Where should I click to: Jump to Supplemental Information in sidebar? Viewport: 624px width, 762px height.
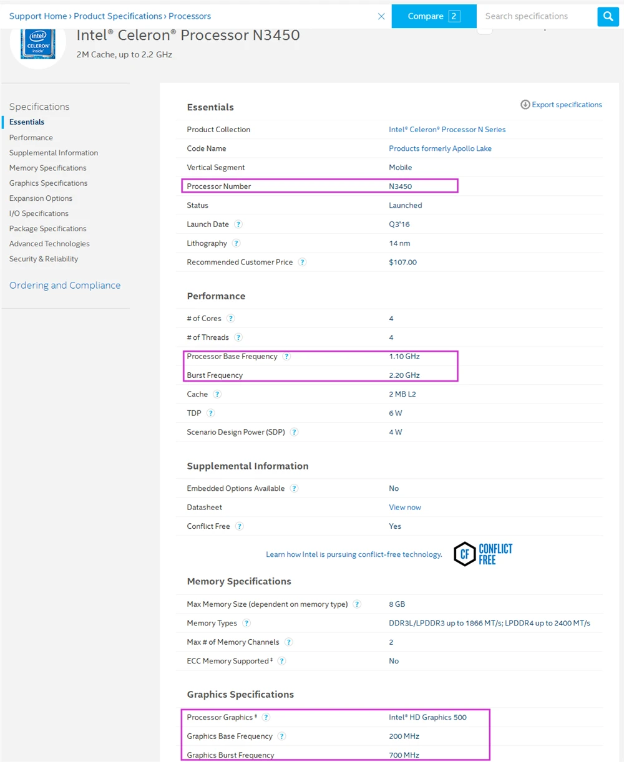tap(54, 153)
